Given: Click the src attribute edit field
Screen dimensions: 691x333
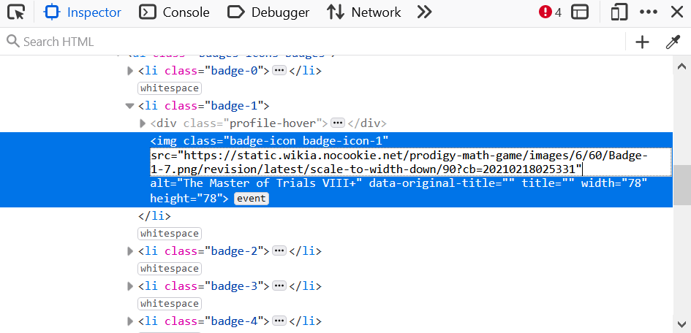Looking at the screenshot, I should click(x=411, y=162).
